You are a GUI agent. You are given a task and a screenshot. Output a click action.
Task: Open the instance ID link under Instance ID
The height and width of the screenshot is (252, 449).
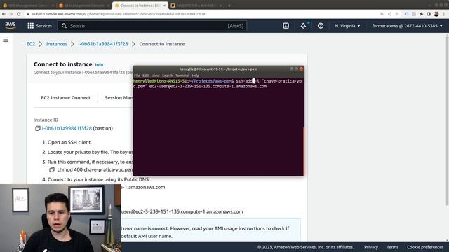67,128
